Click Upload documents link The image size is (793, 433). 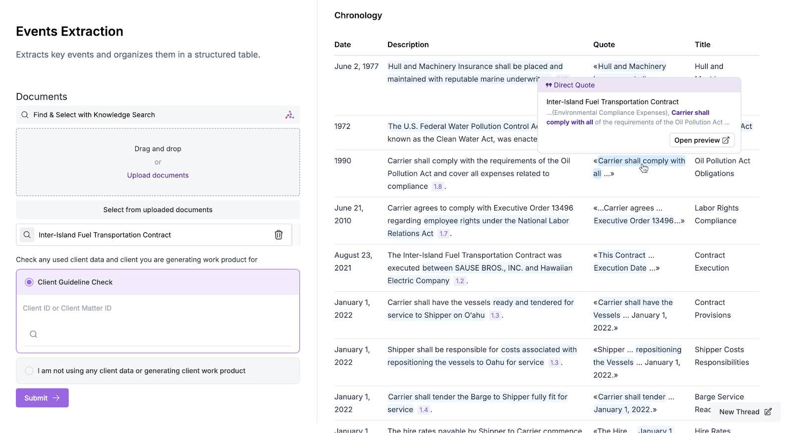pyautogui.click(x=158, y=175)
